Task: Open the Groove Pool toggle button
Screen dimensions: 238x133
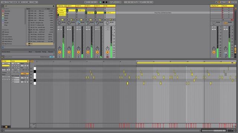Action: pyautogui.click(x=3, y=57)
